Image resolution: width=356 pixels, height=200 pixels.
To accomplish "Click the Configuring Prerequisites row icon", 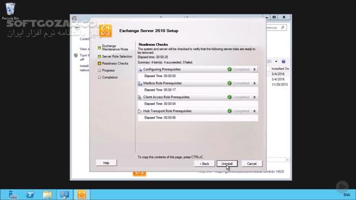I will pos(140,70).
